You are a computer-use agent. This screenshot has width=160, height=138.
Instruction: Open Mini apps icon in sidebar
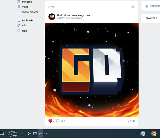pyautogui.click(x=19, y=2)
